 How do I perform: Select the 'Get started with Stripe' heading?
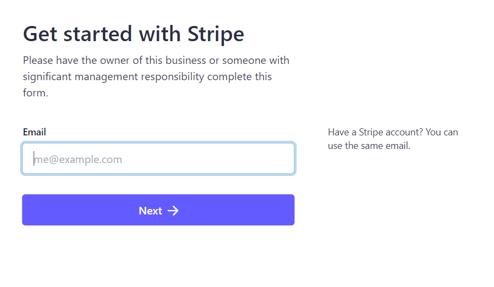coord(133,34)
